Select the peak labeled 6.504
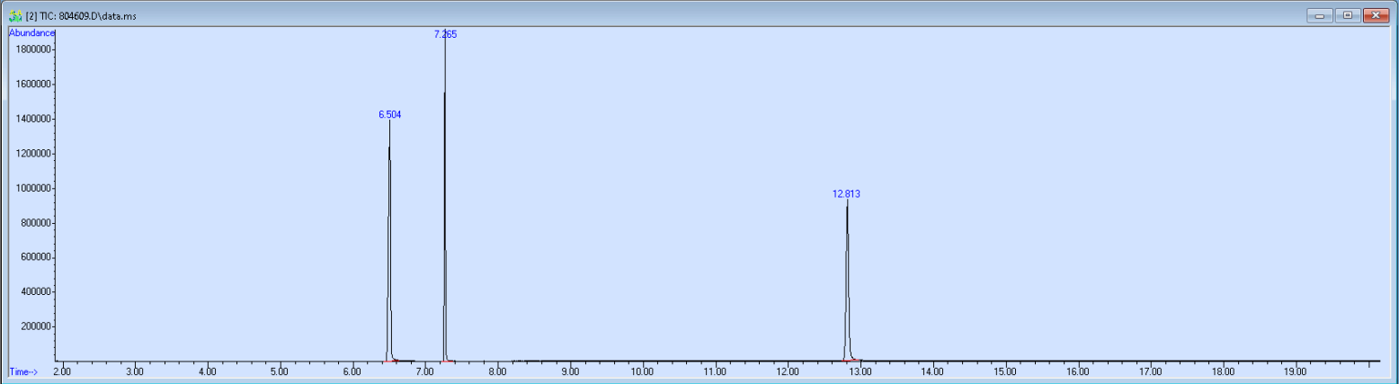 (389, 115)
